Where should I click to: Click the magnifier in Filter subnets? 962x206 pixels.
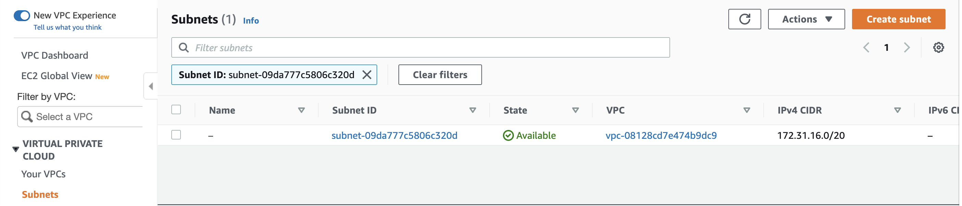click(184, 48)
